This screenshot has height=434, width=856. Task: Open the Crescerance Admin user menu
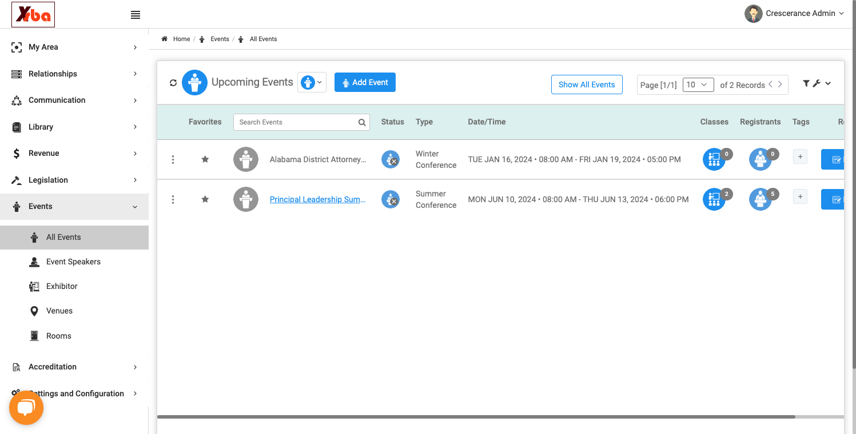(x=795, y=13)
